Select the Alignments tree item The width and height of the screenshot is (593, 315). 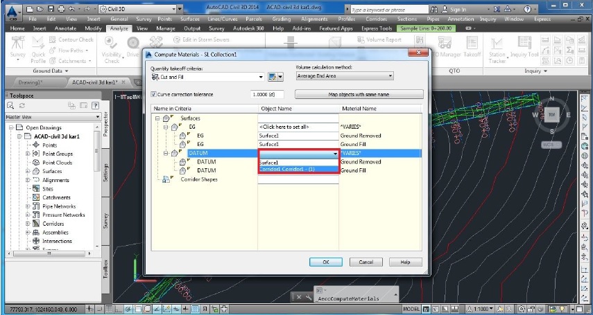[x=55, y=180]
